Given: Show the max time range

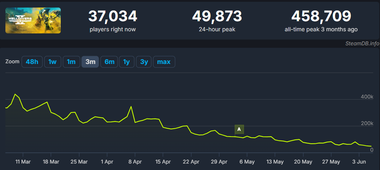Looking at the screenshot, I should (164, 62).
